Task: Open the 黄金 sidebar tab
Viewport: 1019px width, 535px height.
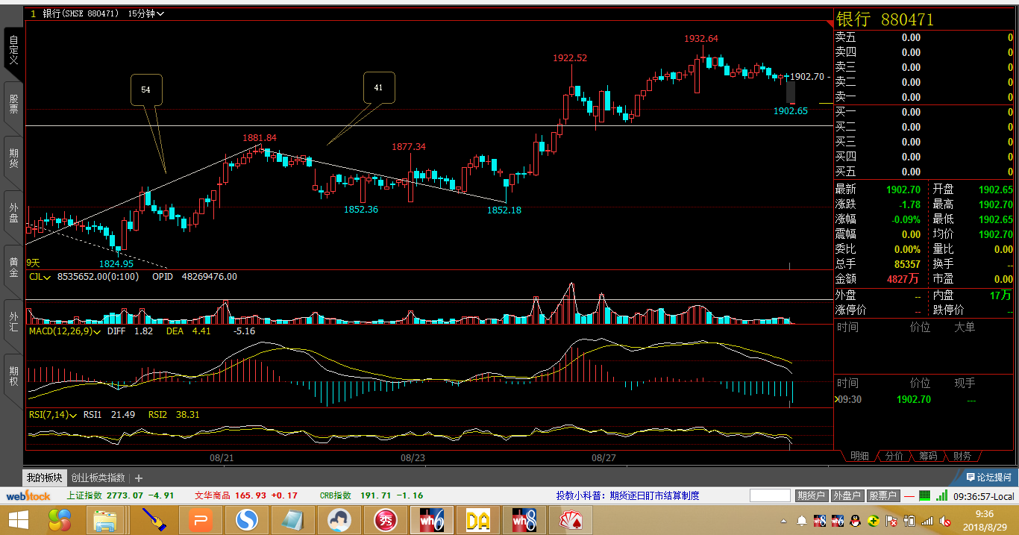Action: 13,267
